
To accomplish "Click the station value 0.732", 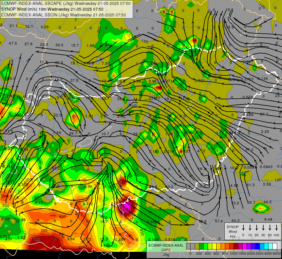I will pos(88,204).
